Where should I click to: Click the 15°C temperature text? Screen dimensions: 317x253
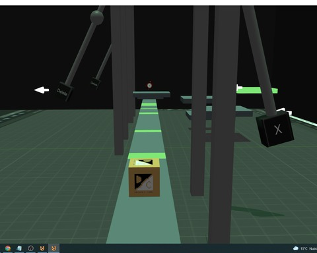tap(304, 248)
